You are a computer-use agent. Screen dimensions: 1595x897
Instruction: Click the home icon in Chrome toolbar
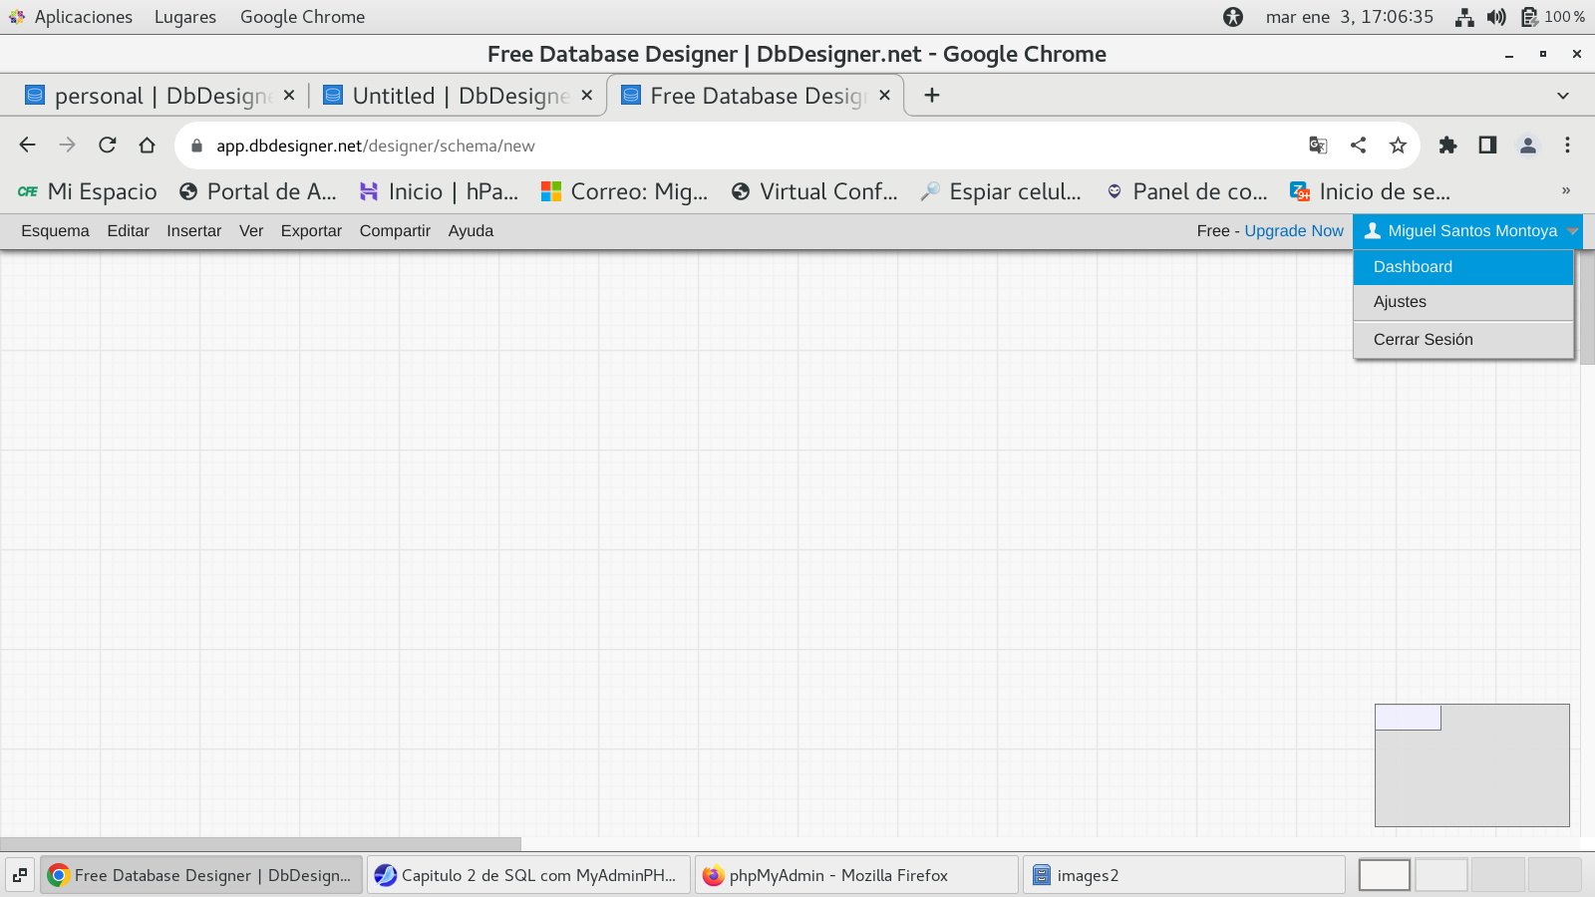click(148, 146)
